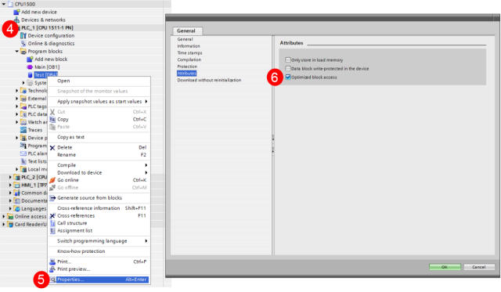Image resolution: width=501 pixels, height=292 pixels.
Task: Expand the PLC tags folder
Action: 17,106
